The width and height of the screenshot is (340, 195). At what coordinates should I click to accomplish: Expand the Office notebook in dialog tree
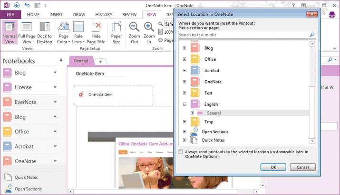click(x=185, y=59)
